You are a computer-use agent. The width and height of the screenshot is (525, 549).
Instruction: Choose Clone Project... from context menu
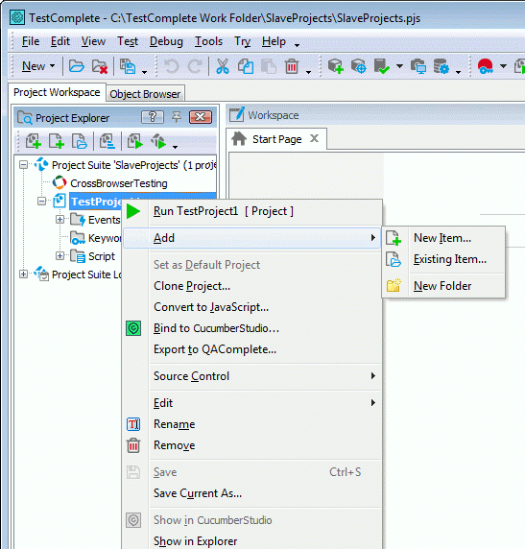click(x=252, y=286)
